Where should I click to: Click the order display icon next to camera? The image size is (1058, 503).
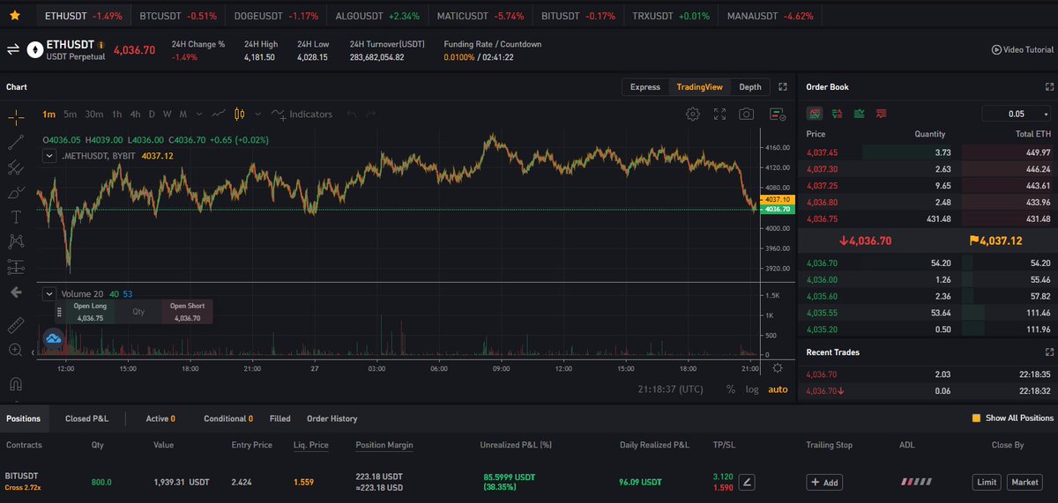pyautogui.click(x=777, y=115)
